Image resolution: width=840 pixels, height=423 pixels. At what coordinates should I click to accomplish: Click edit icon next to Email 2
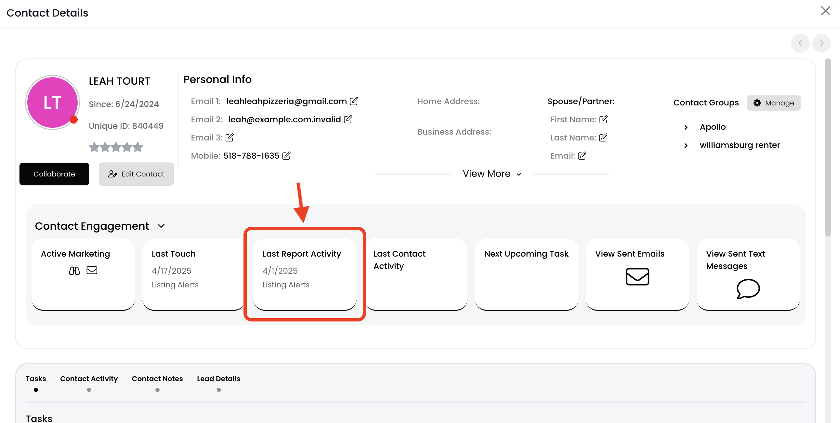point(348,119)
